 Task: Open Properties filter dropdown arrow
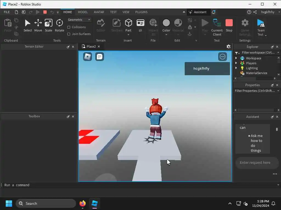pyautogui.click(x=278, y=91)
